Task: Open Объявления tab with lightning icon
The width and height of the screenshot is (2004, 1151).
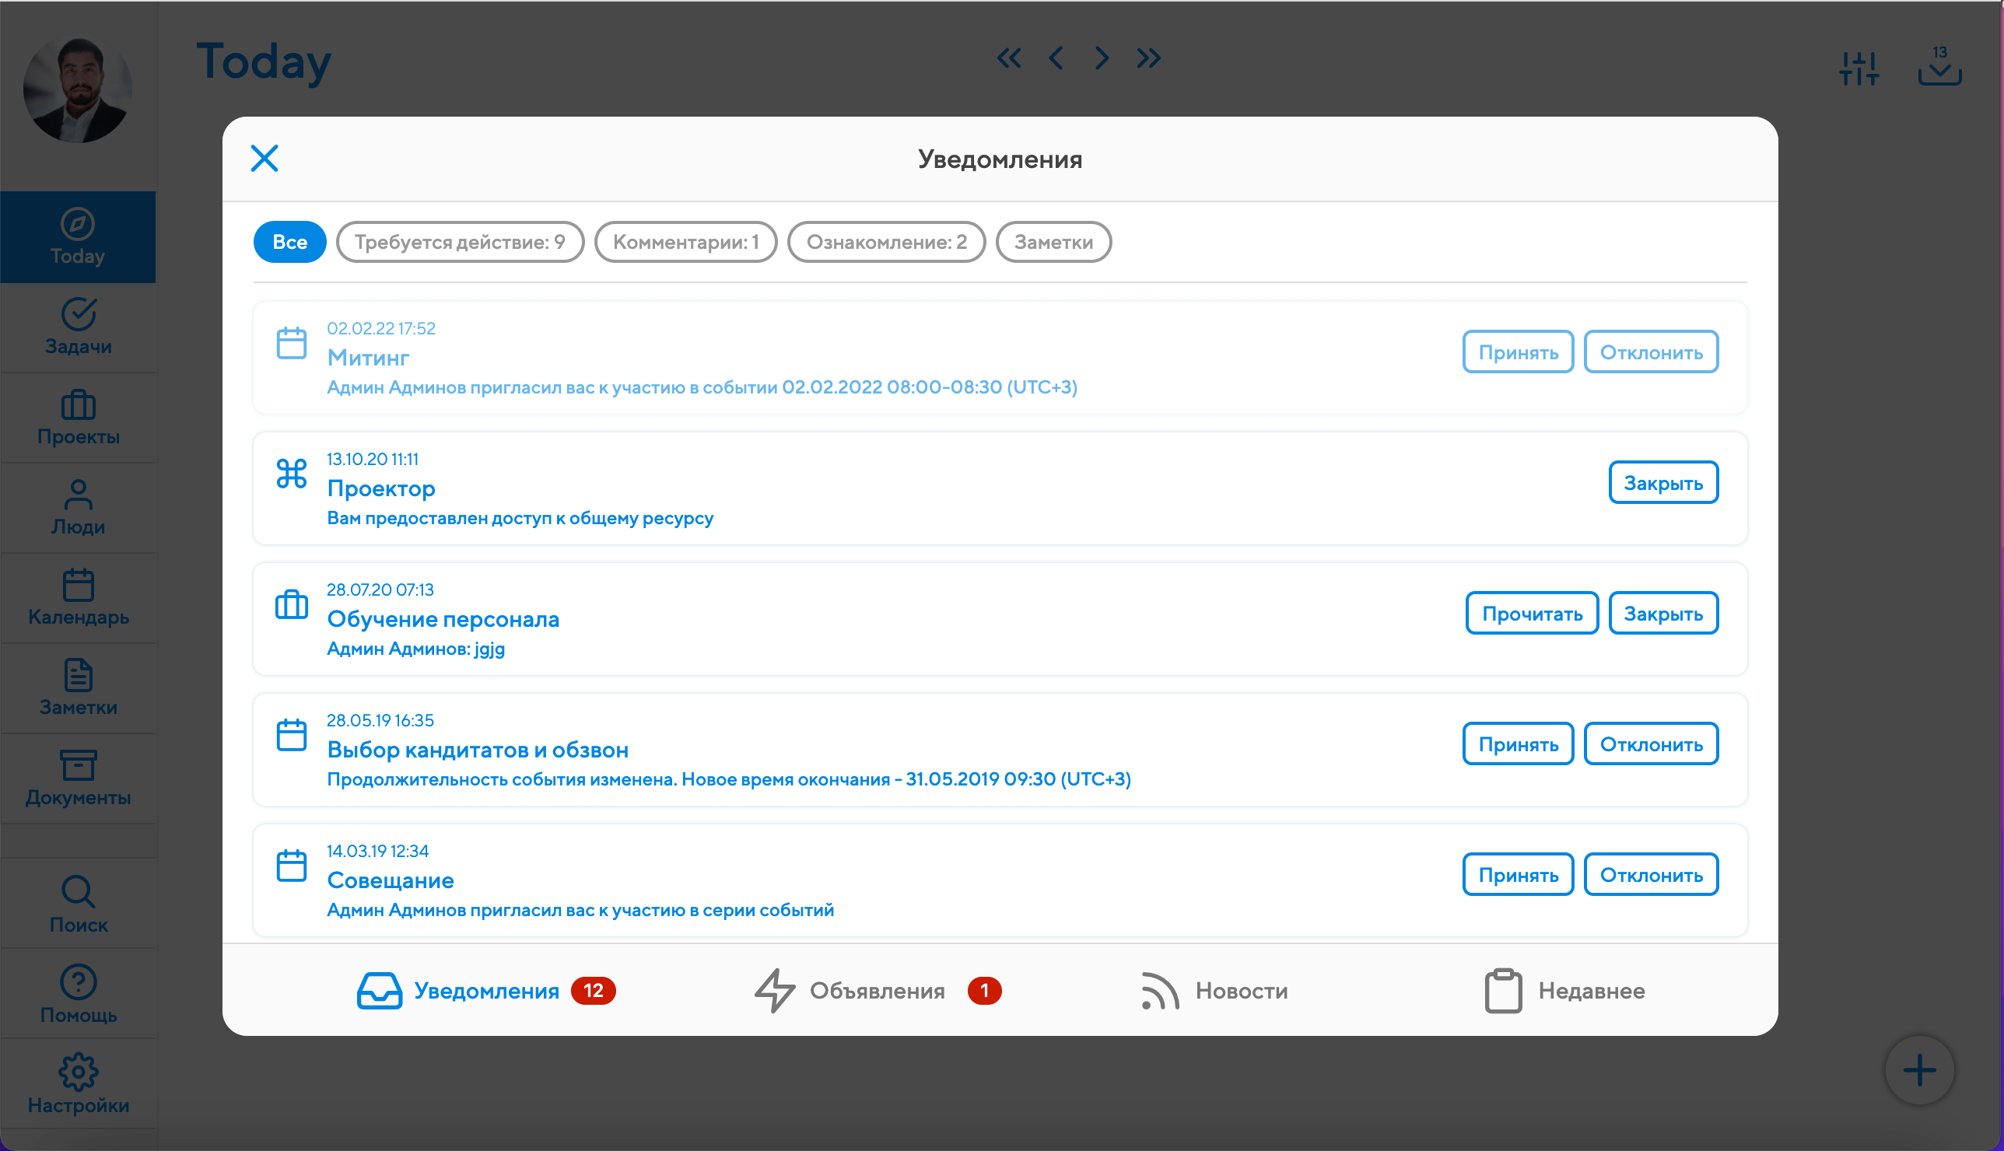Action: [x=876, y=991]
